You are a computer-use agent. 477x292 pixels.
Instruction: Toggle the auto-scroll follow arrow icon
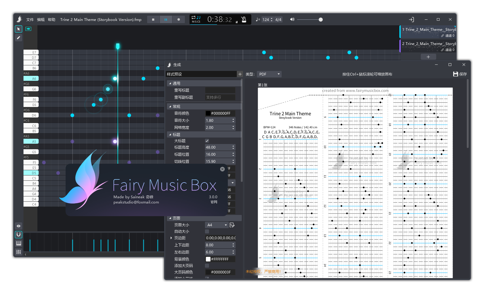28,29
